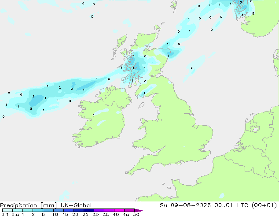The image size is (279, 216).
Task: Click the legend label "45"
Action: (x=126, y=214)
